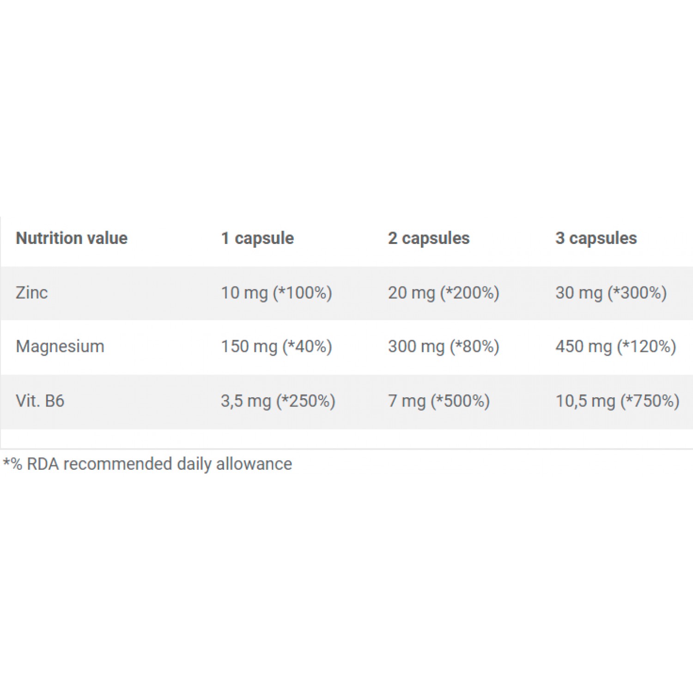The width and height of the screenshot is (693, 693).
Task: Click the Vit. B6 row label
Action: 40,401
